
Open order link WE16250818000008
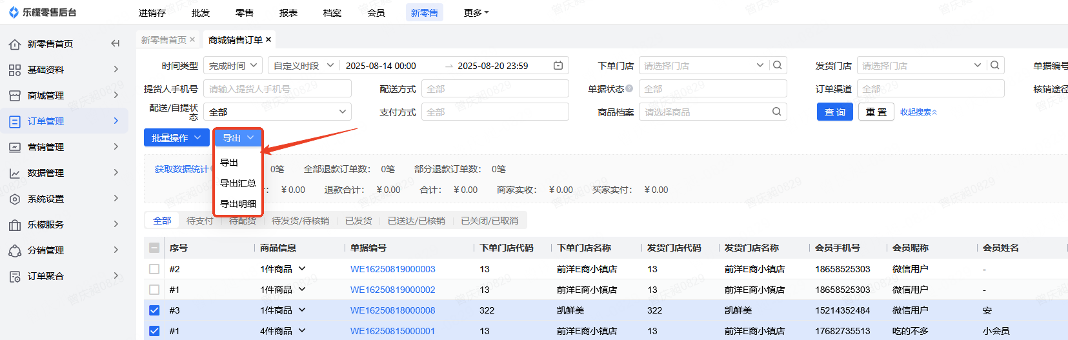(392, 310)
